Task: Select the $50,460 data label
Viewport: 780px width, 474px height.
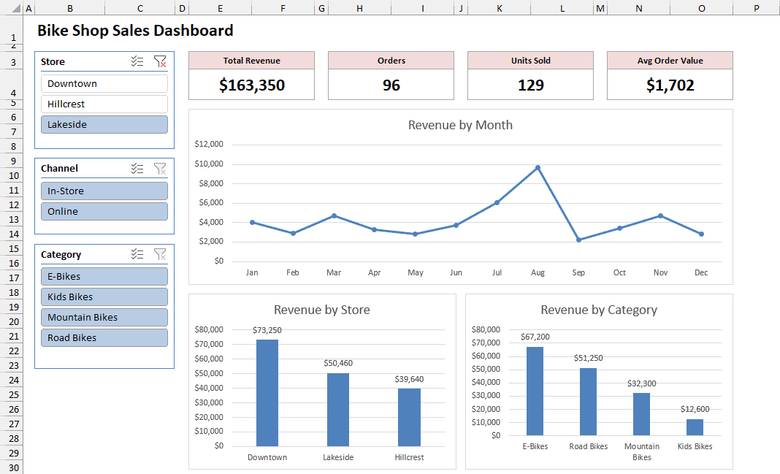Action: coord(338,363)
